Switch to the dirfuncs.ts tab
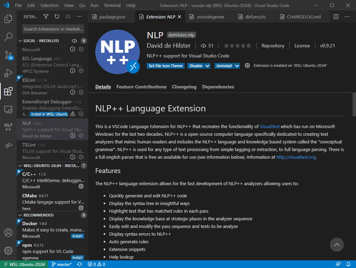Screen dimensions: 356x268 255,17
